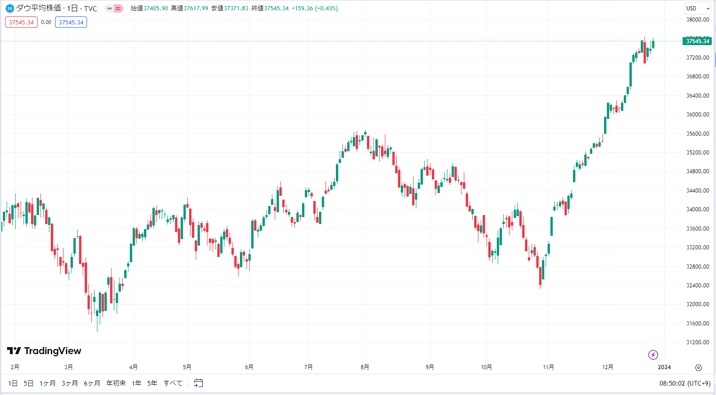This screenshot has width=716, height=395.
Task: Click the 3月 label on time axis
Action: (x=69, y=367)
